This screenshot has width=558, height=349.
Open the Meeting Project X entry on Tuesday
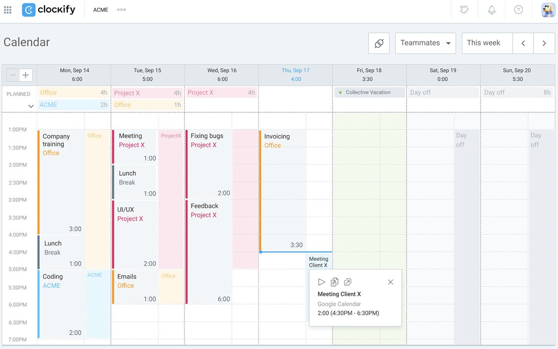pyautogui.click(x=135, y=147)
